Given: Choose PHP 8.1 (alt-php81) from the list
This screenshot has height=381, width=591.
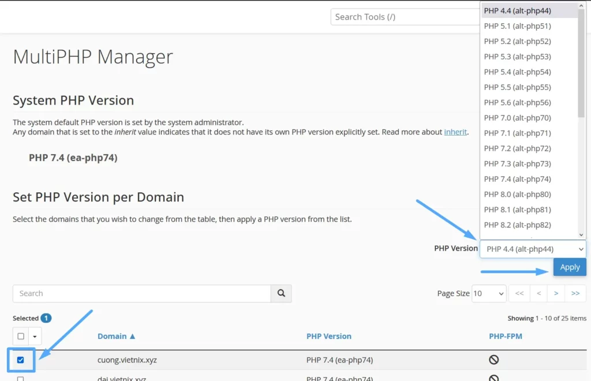Looking at the screenshot, I should point(517,210).
